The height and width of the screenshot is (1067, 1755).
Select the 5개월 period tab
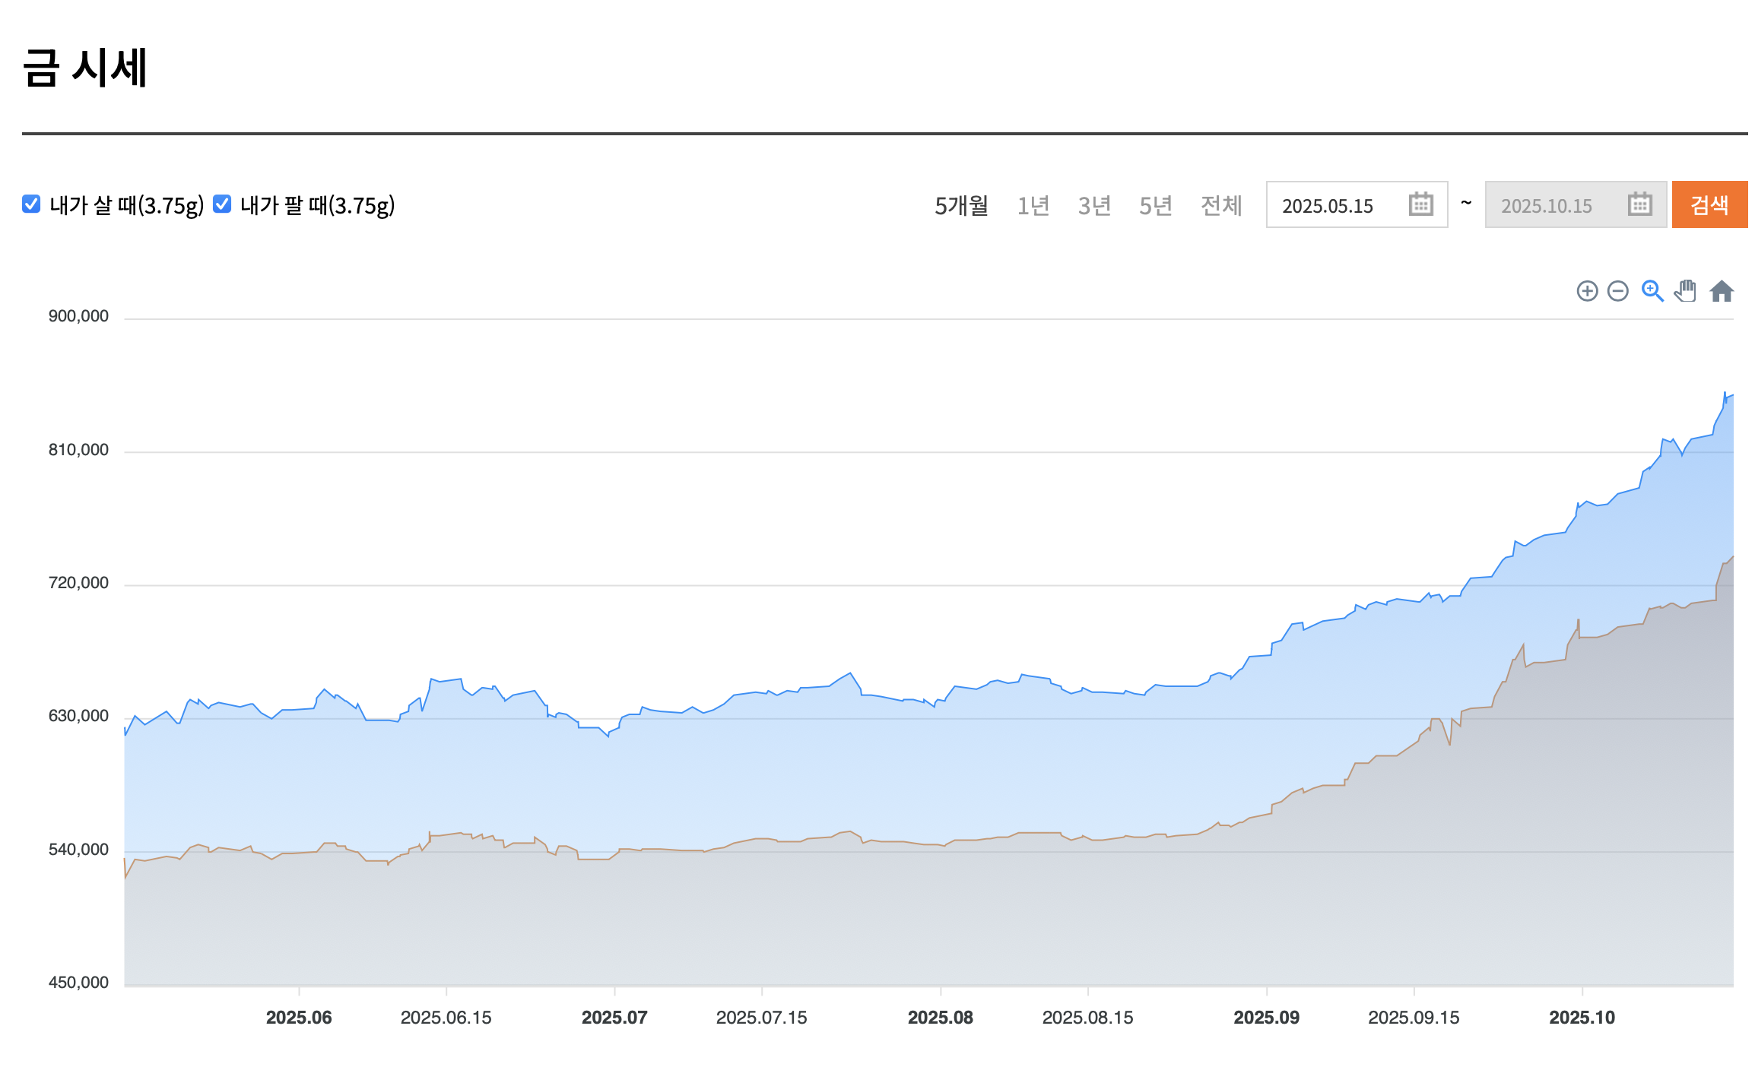(x=961, y=205)
